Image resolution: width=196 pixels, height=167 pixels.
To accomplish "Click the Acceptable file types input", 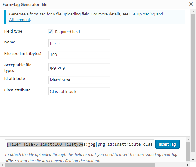I will [x=79, y=67].
